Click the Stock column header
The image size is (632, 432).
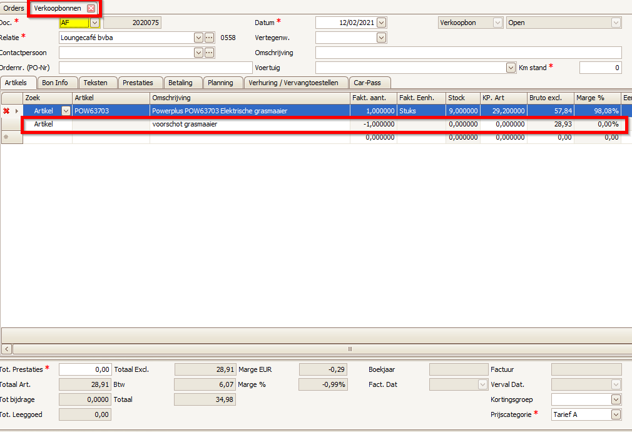click(462, 98)
